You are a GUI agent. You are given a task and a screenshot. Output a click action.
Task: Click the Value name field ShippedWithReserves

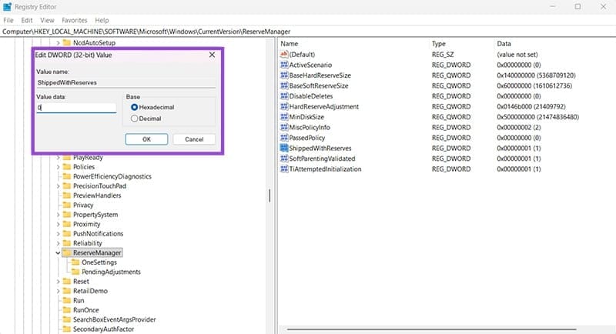coord(126,82)
